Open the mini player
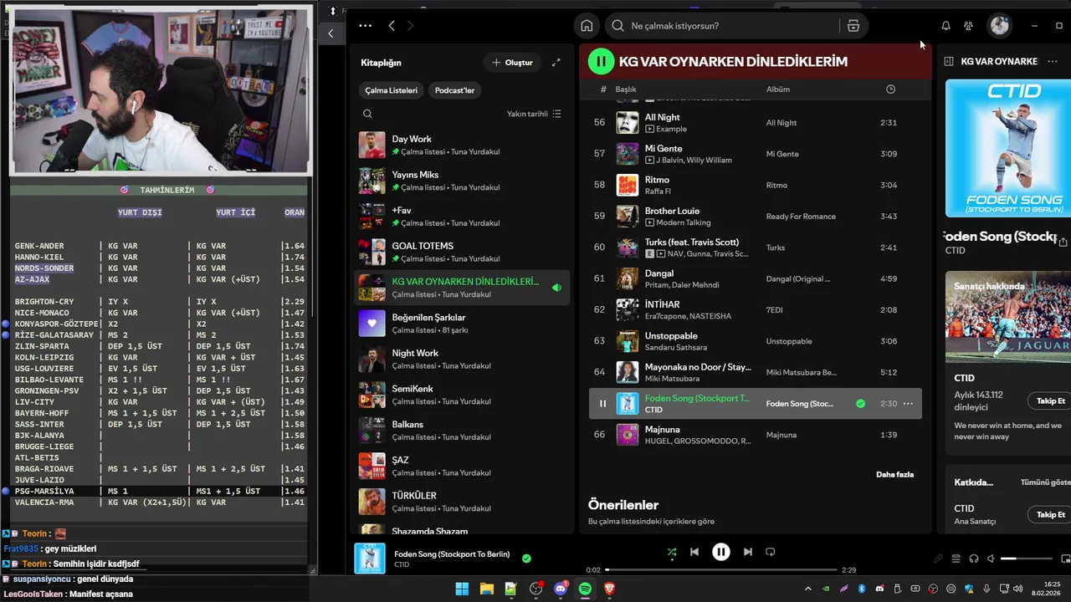Viewport: 1071px width, 602px height. pos(1065,559)
